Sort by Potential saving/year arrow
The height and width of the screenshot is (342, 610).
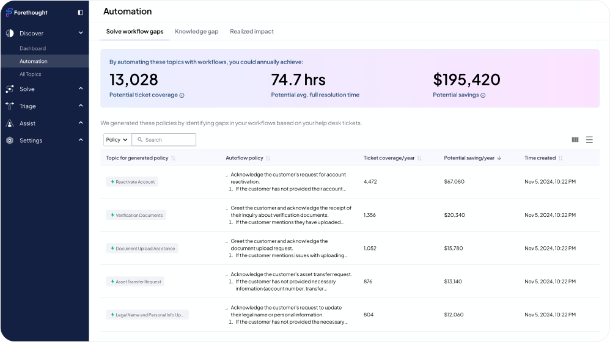499,158
